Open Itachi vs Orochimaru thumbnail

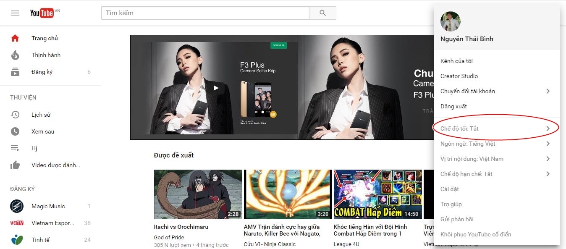198,194
